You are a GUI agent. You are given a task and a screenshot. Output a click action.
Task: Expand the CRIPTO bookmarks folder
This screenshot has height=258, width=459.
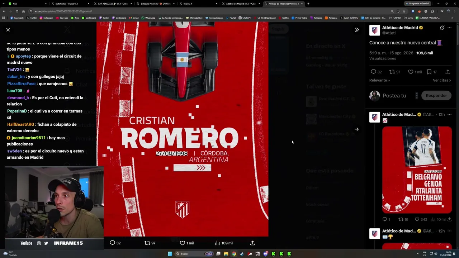pyautogui.click(x=395, y=18)
